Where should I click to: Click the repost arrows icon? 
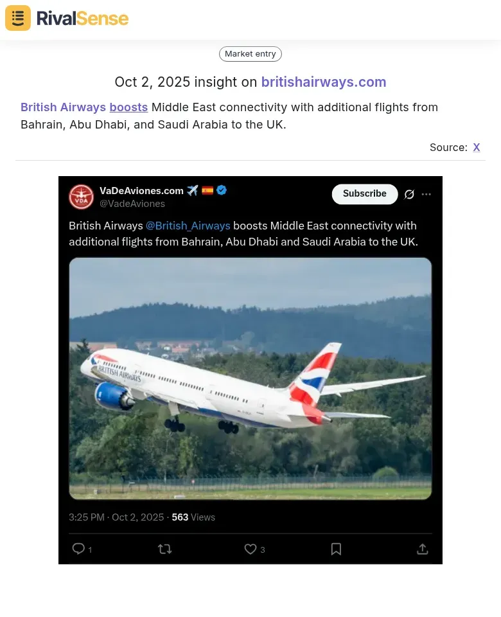(x=165, y=549)
